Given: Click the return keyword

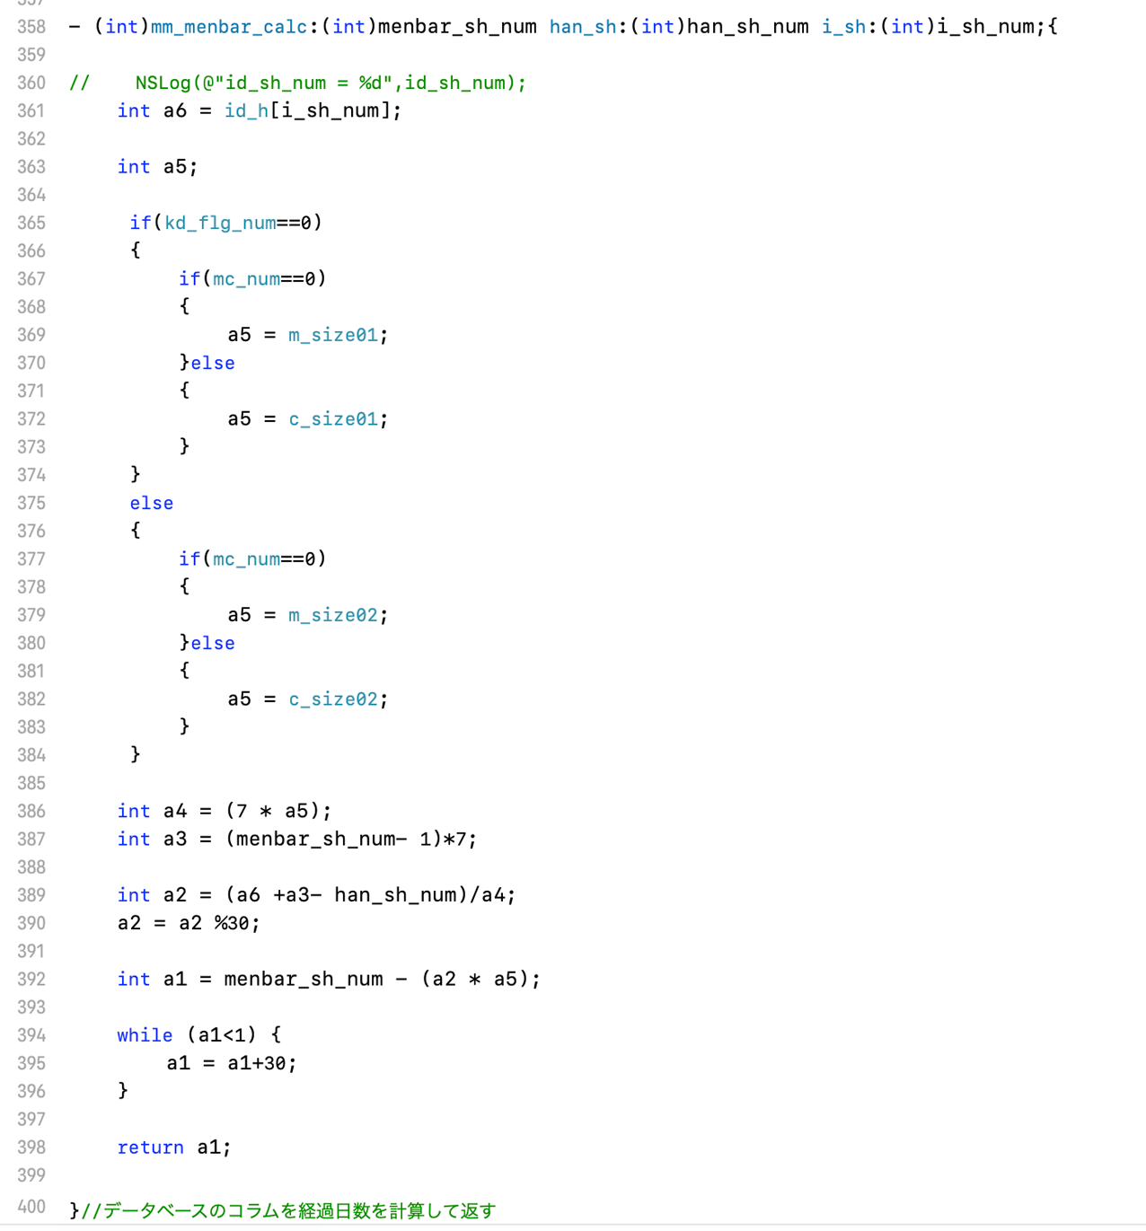Looking at the screenshot, I should coord(150,1147).
